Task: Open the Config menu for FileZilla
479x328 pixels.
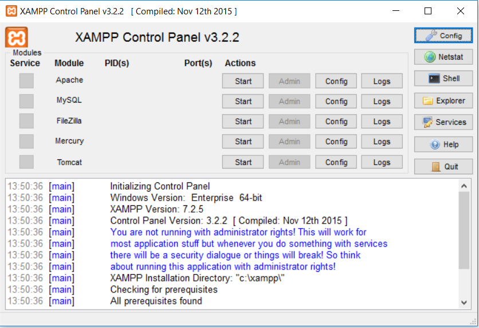Action: tap(336, 122)
